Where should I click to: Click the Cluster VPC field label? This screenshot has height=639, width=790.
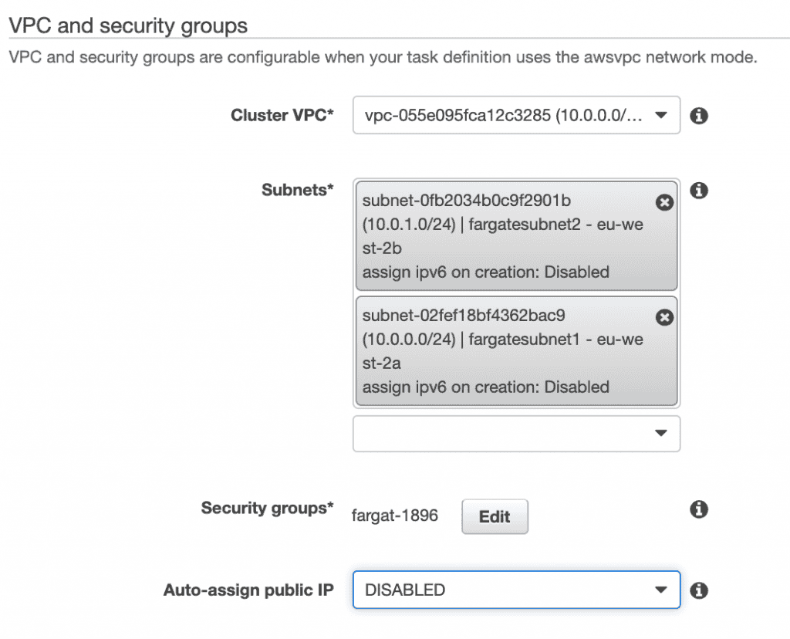pos(282,116)
